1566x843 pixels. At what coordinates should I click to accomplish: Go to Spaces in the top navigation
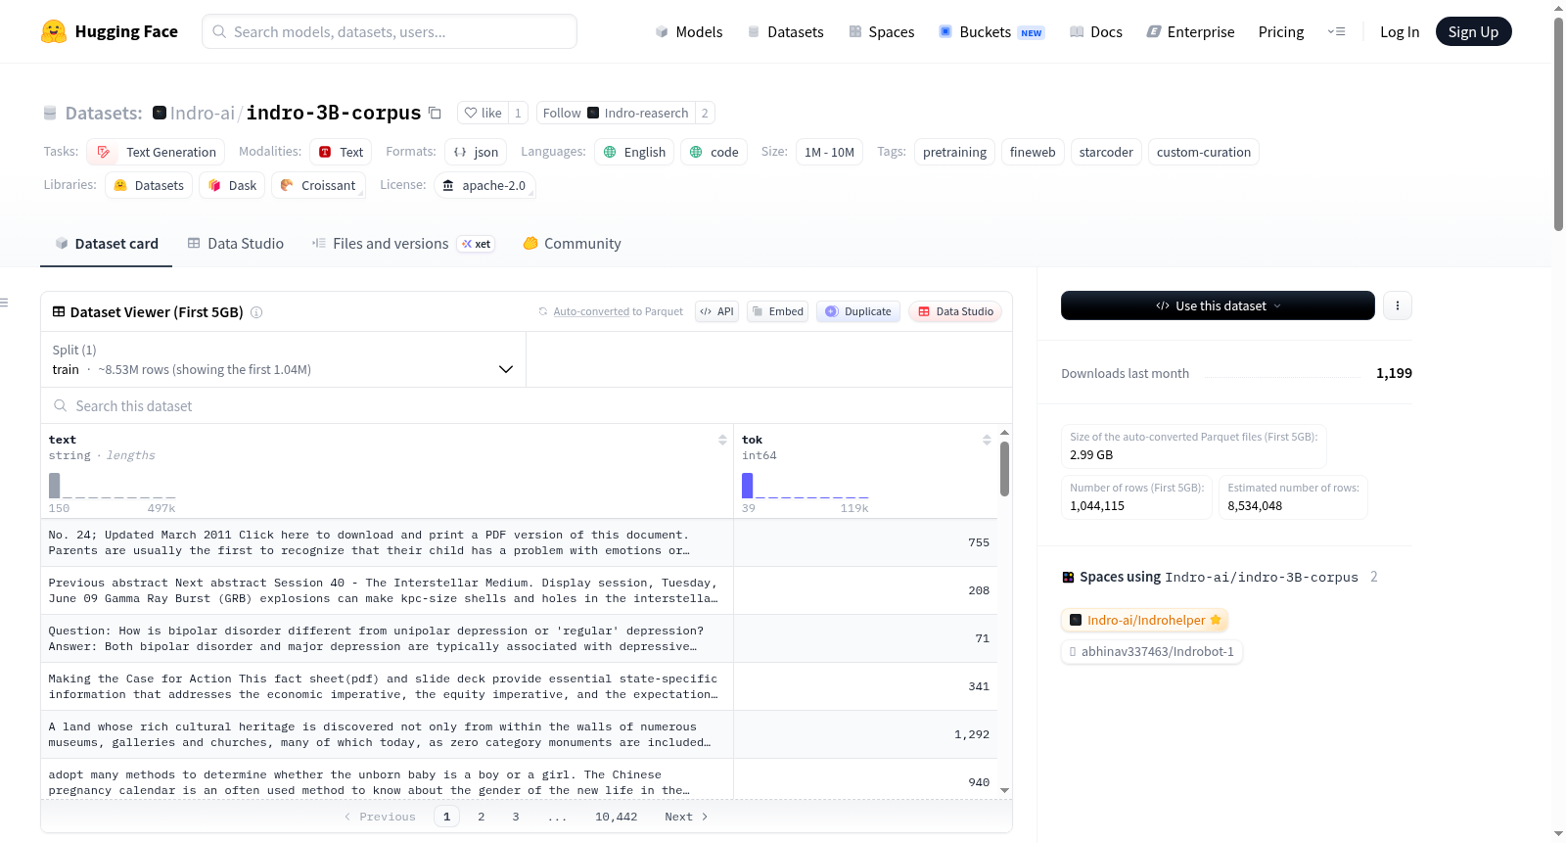pos(882,31)
